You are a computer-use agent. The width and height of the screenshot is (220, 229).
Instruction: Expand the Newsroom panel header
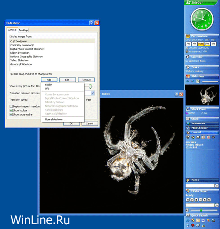(202, 123)
